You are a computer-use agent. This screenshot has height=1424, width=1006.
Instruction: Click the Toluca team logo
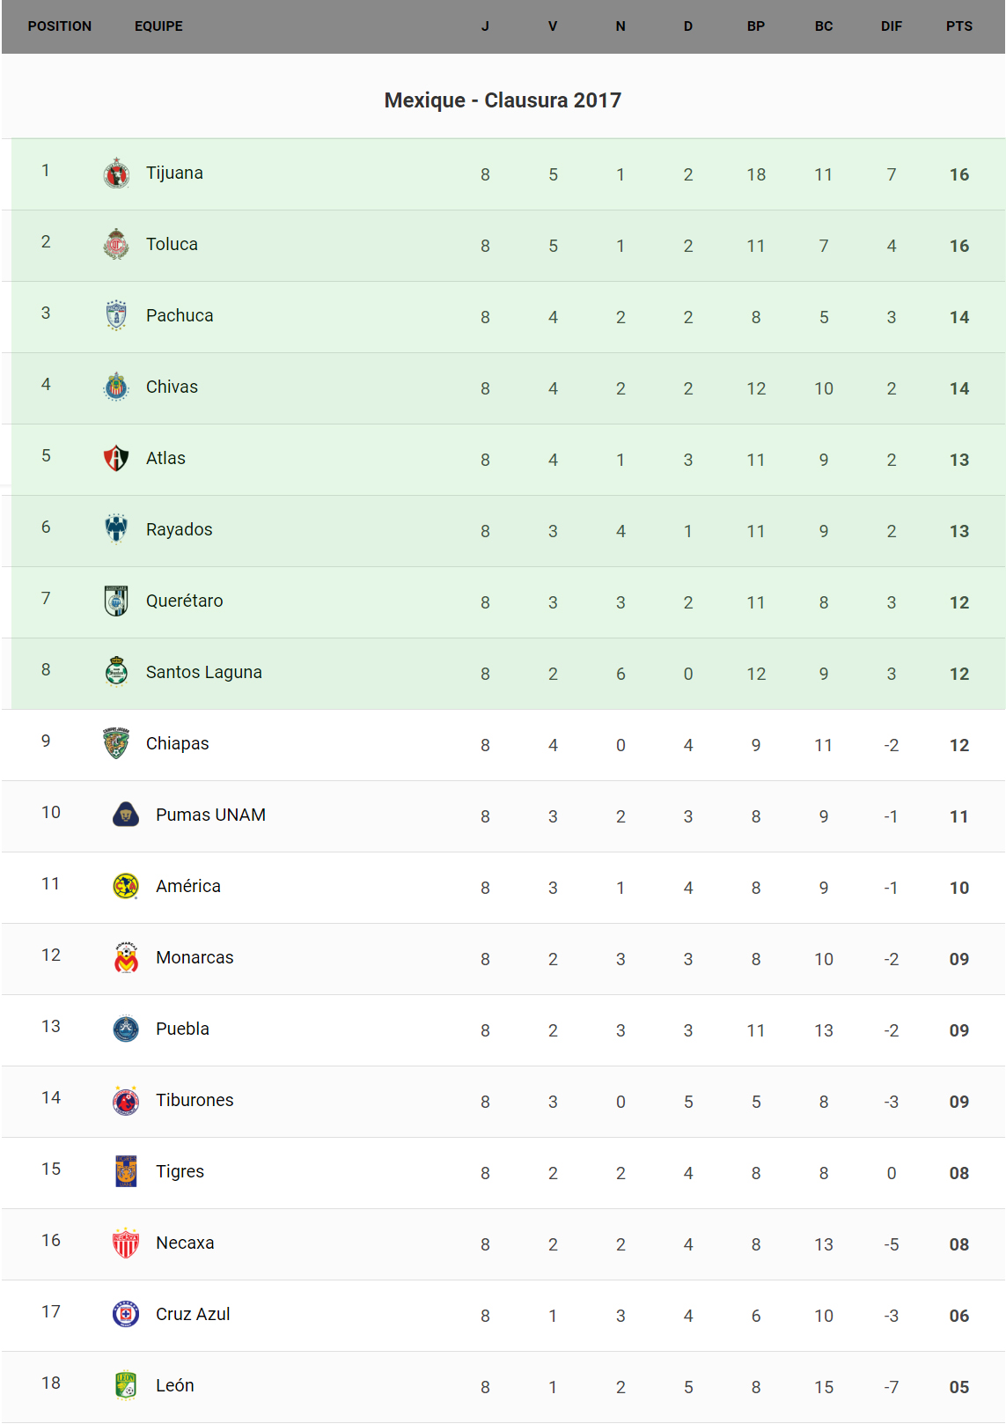coord(116,245)
